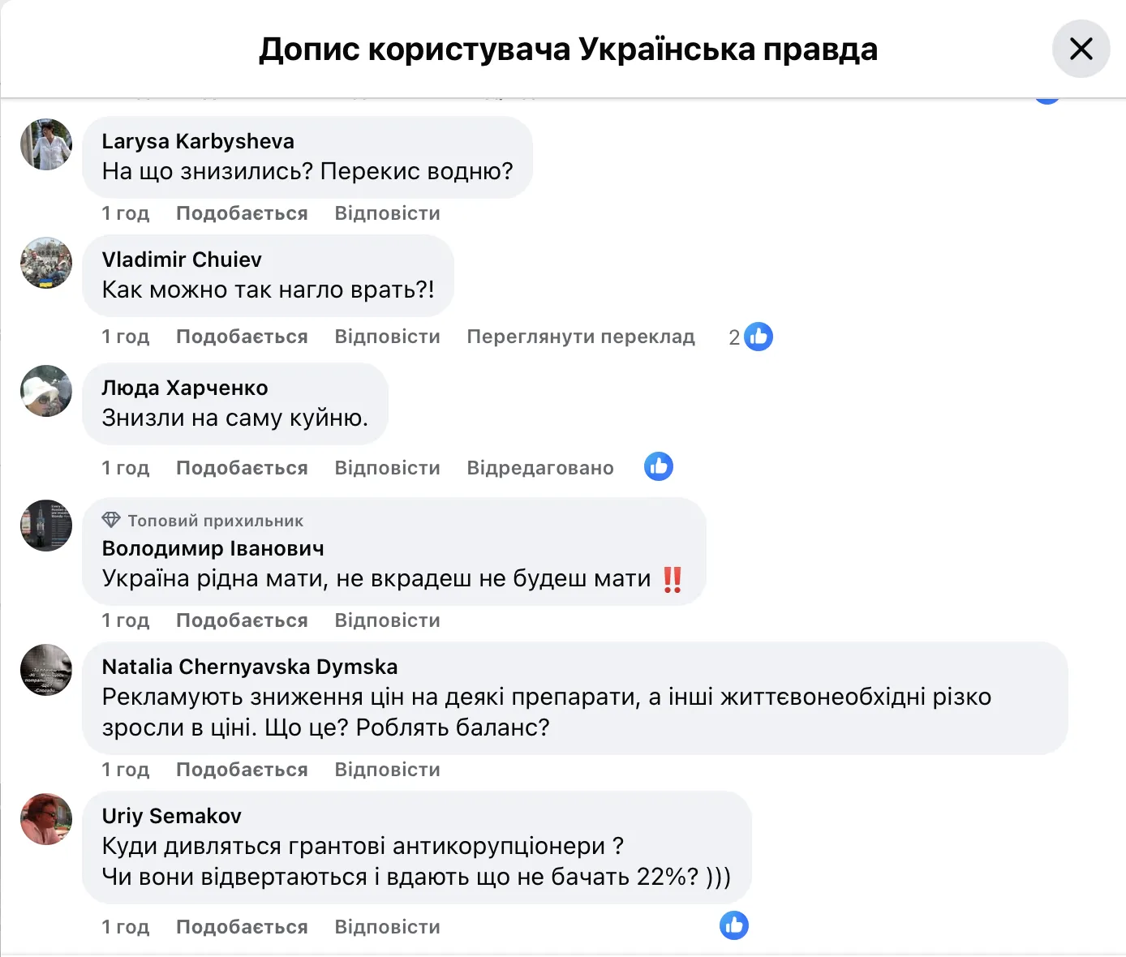
Task: Click Люда Харченко's profile photo
Action: [46, 391]
